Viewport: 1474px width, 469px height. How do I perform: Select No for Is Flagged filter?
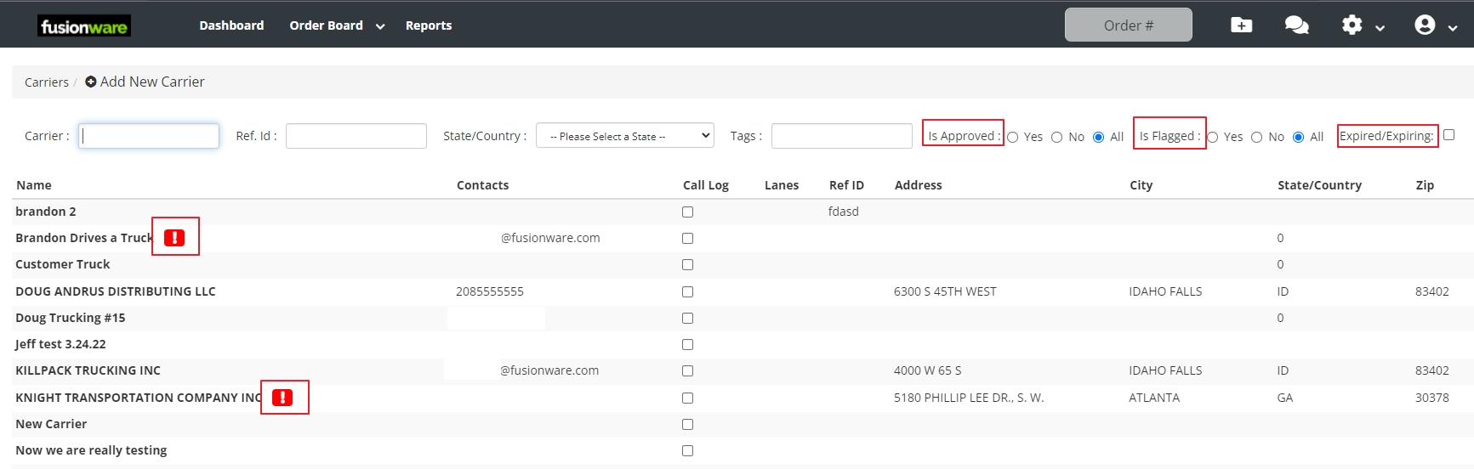(1256, 138)
